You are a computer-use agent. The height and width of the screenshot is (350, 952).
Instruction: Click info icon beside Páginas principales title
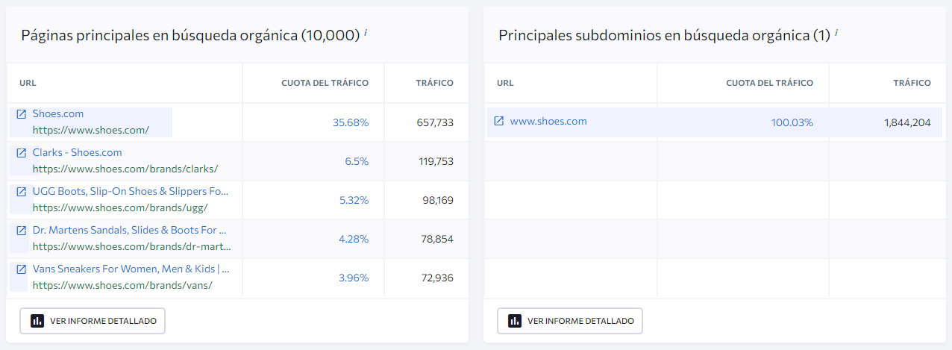pyautogui.click(x=366, y=32)
